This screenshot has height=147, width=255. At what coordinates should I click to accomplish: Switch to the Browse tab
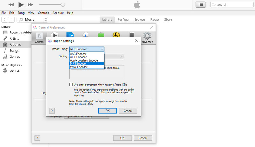click(x=140, y=19)
